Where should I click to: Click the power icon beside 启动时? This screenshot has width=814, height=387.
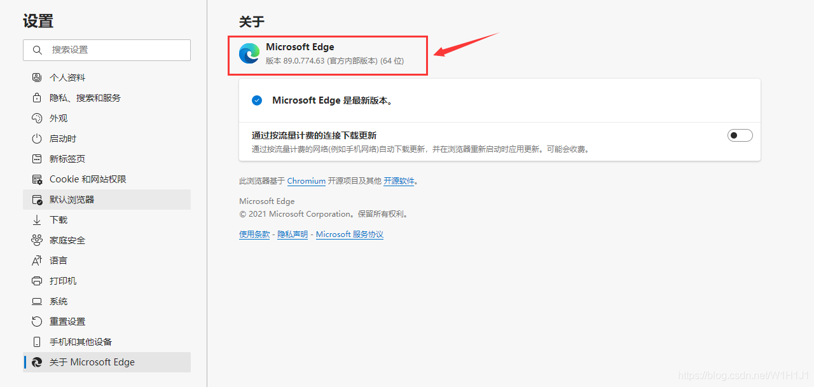click(x=37, y=139)
